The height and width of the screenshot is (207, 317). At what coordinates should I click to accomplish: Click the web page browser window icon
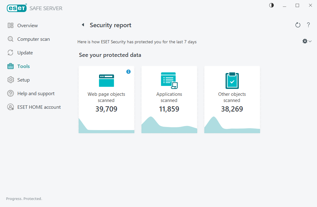pos(106,81)
